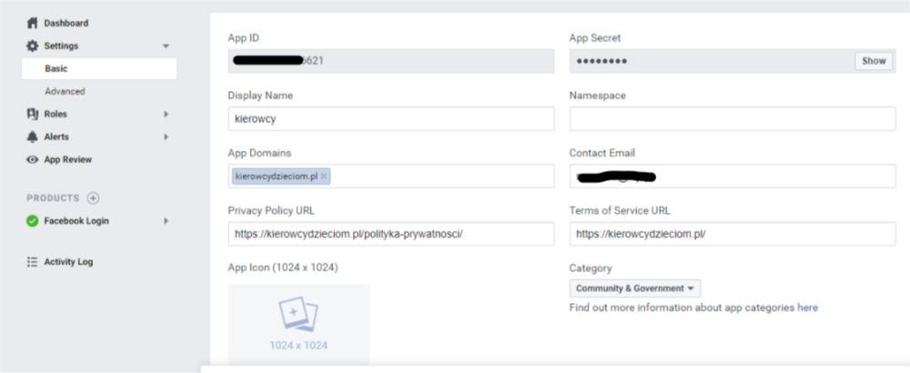Expand the Facebook Login submenu arrow
This screenshot has width=910, height=373.
pos(166,220)
